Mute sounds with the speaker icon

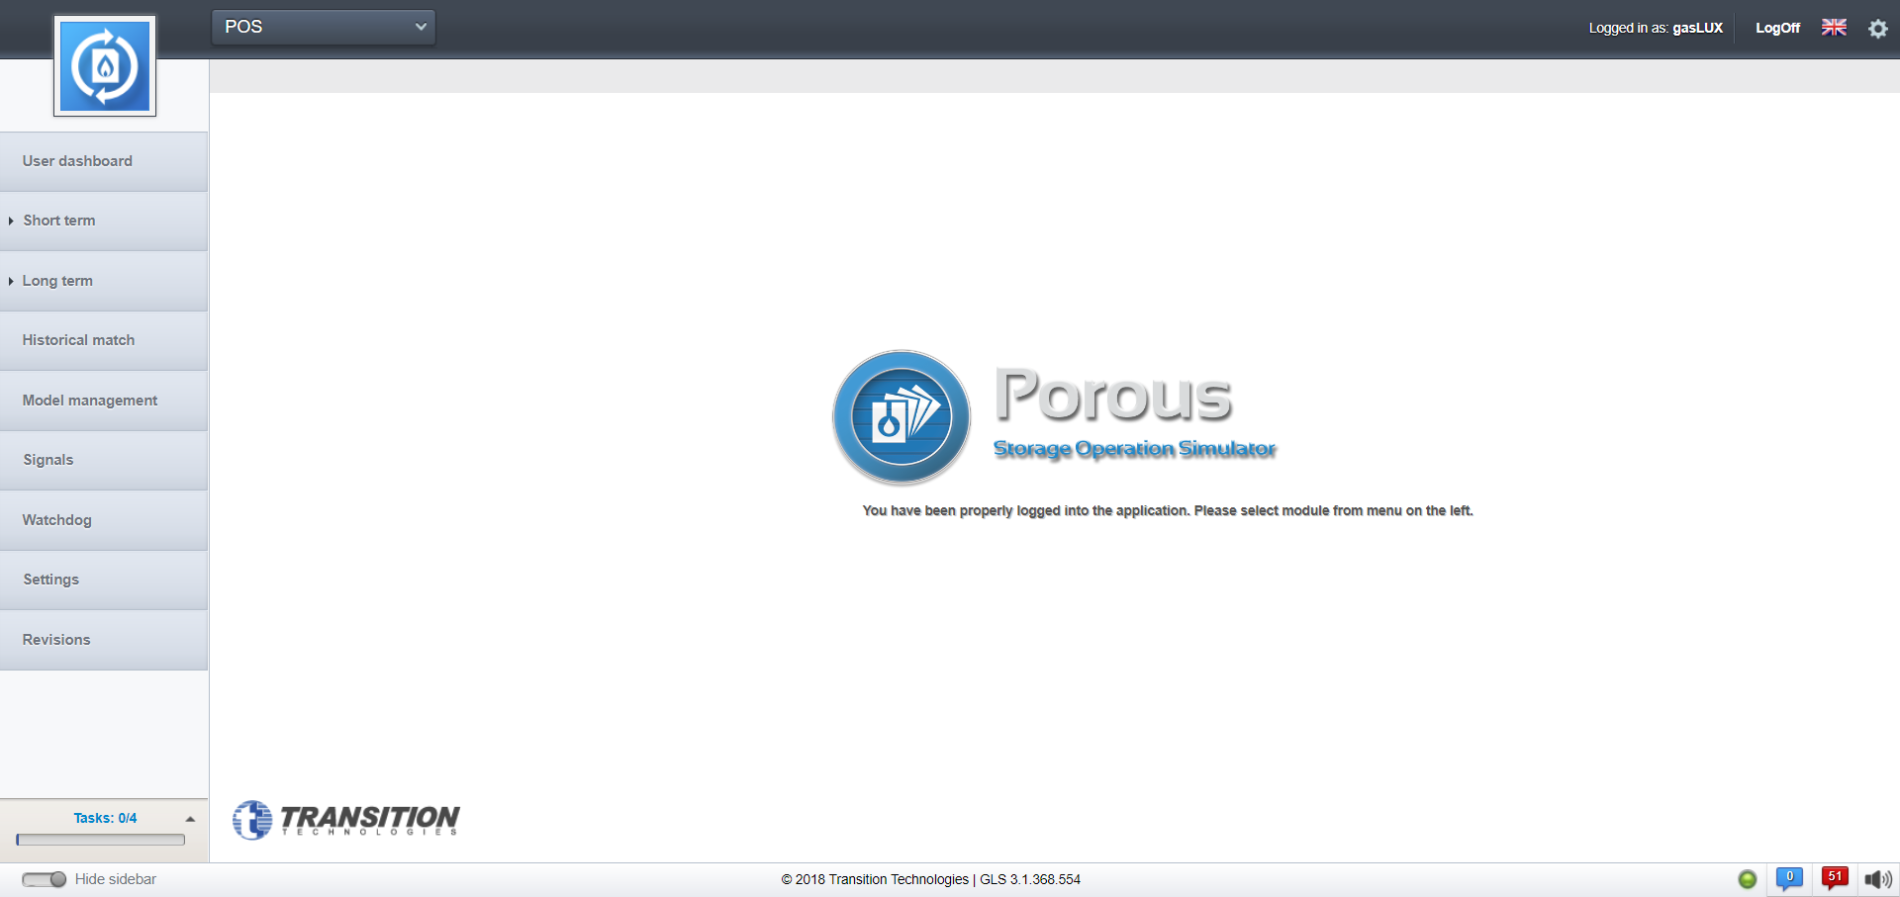tap(1877, 879)
